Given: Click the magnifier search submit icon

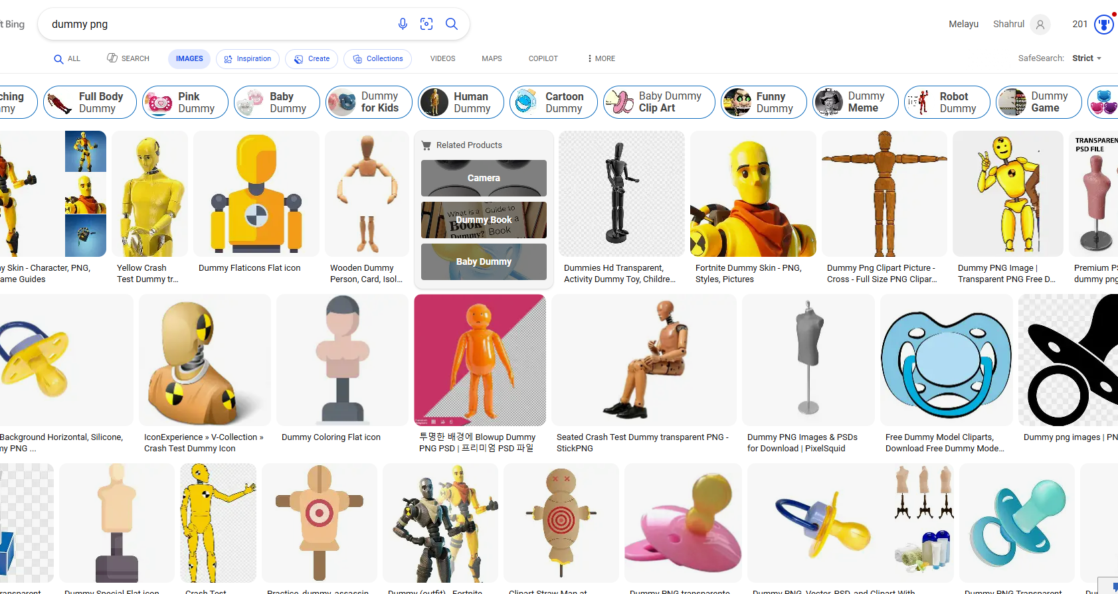Looking at the screenshot, I should pyautogui.click(x=452, y=24).
